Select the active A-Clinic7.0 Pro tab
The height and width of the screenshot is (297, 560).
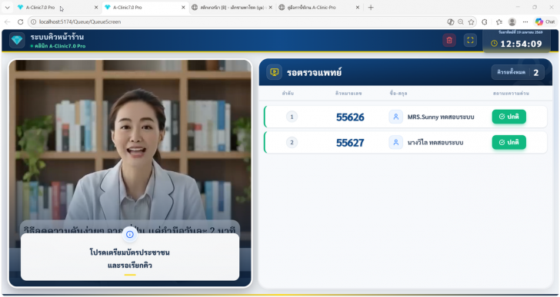click(x=145, y=8)
